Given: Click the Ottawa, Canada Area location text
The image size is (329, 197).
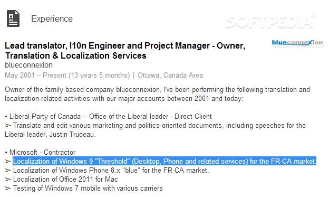Looking at the screenshot, I should click(170, 76).
